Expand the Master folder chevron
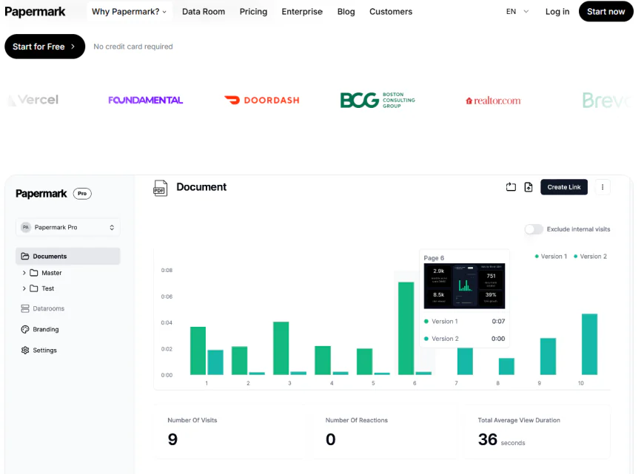The image size is (644, 474). click(24, 273)
